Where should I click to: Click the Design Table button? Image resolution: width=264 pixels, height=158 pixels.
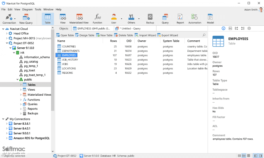[85, 35]
